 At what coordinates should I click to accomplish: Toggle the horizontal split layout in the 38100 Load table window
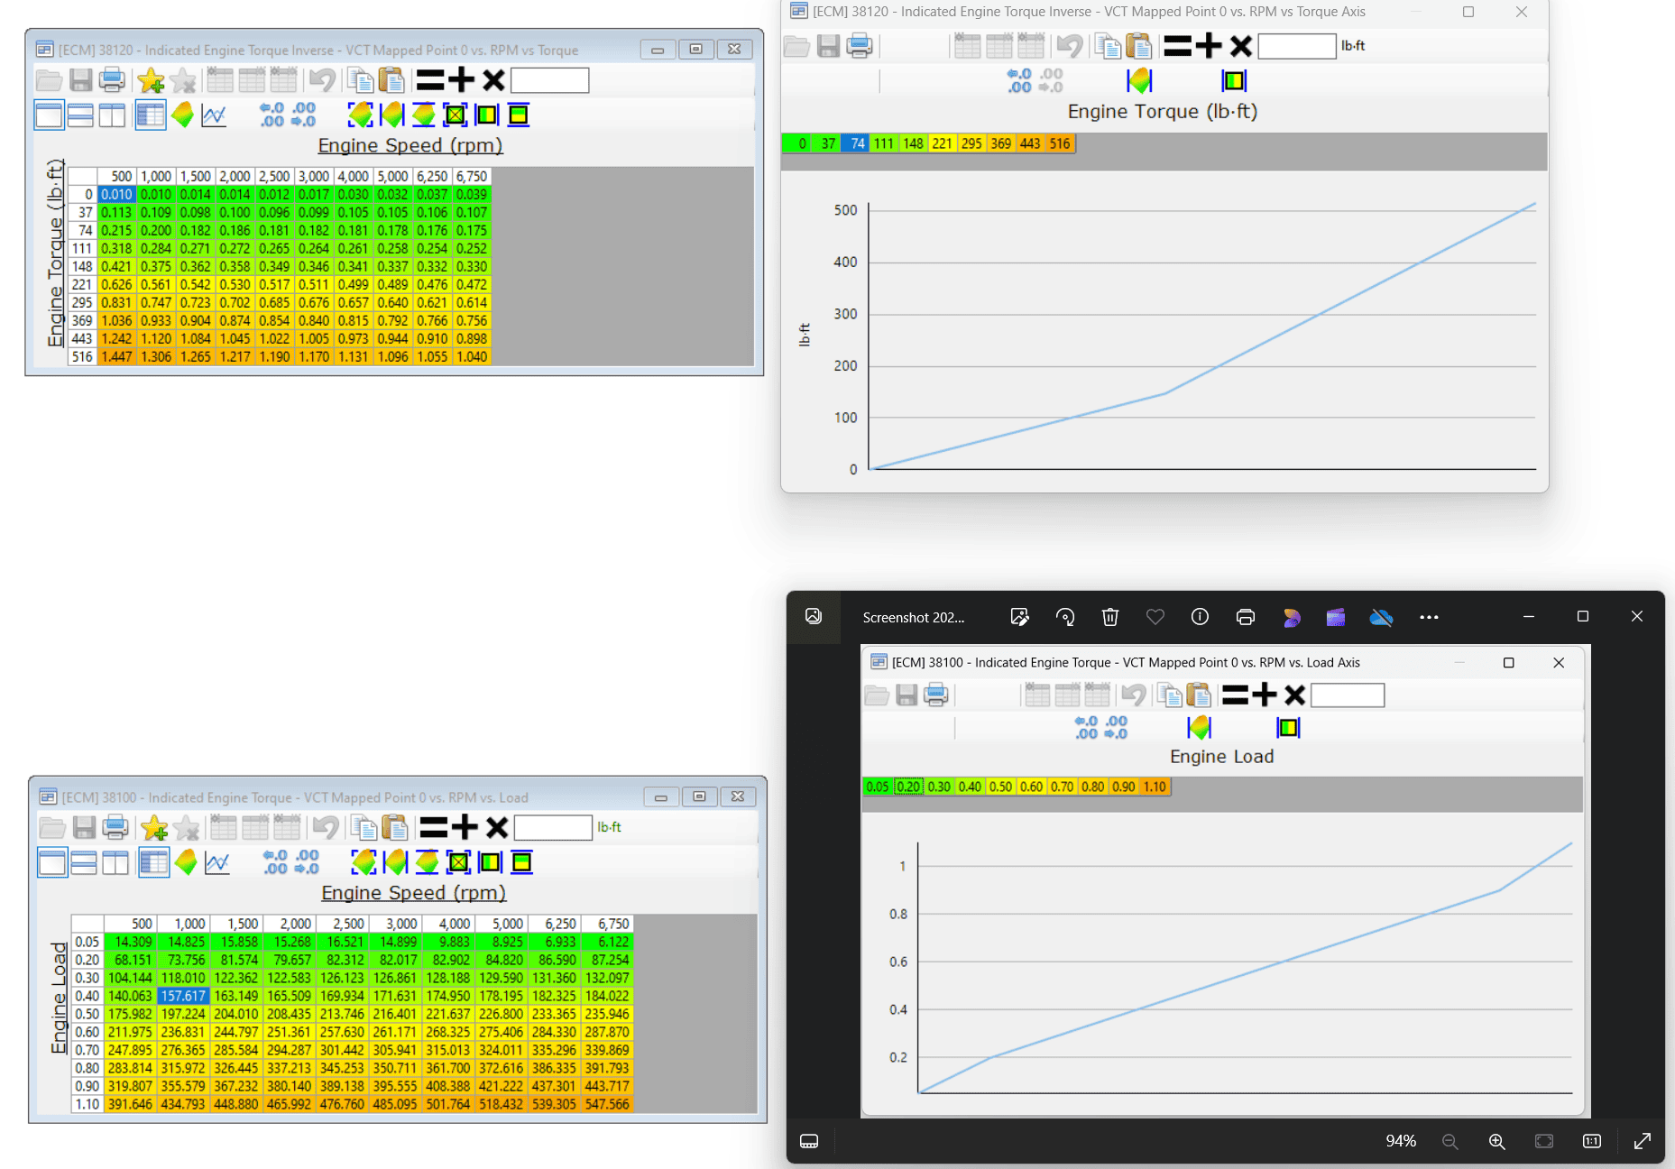coord(84,862)
